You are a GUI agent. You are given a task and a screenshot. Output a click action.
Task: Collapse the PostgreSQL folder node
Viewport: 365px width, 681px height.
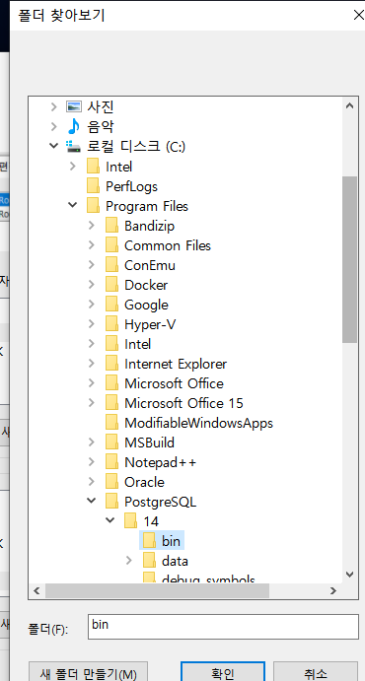click(x=91, y=502)
